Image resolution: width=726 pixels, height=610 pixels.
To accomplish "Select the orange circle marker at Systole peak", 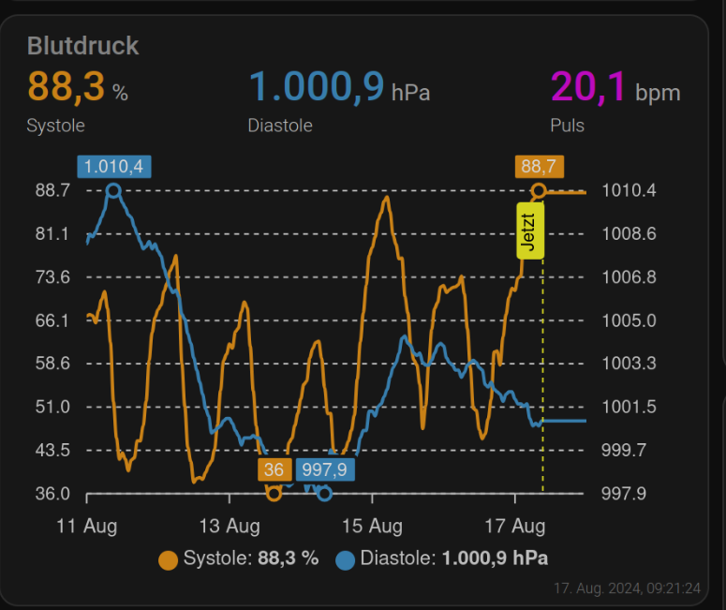I will click(x=539, y=191).
